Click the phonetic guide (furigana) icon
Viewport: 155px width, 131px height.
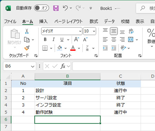point(87,48)
